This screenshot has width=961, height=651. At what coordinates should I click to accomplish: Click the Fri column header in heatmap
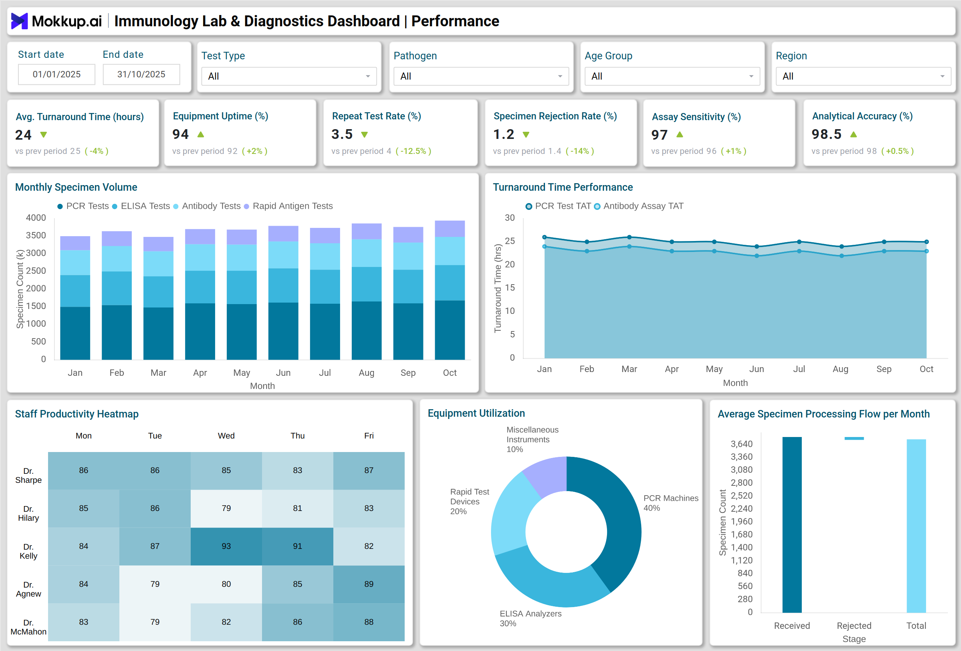369,436
